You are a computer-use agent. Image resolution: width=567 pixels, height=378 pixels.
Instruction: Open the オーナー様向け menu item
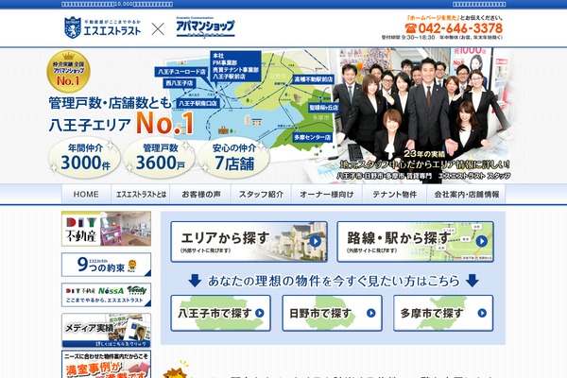tap(327, 195)
